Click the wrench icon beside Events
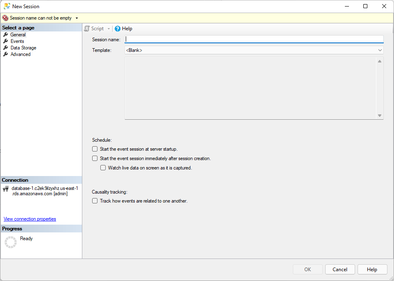Image resolution: width=394 pixels, height=281 pixels. point(5,41)
